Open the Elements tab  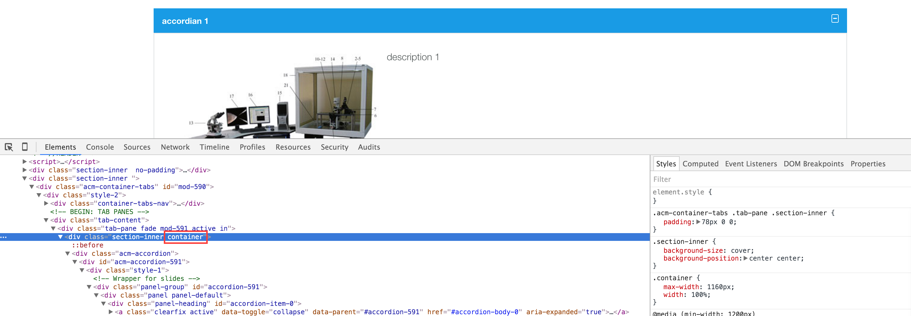pos(60,147)
